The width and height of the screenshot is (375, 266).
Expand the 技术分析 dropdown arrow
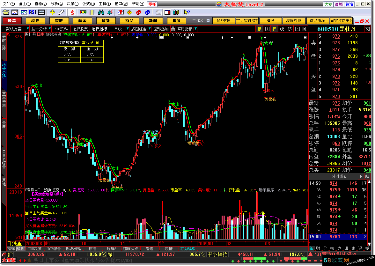pyautogui.click(x=50, y=29)
